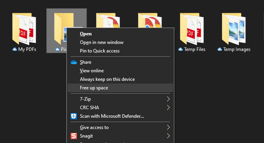Open the Snagit submenu entry

point(120,136)
